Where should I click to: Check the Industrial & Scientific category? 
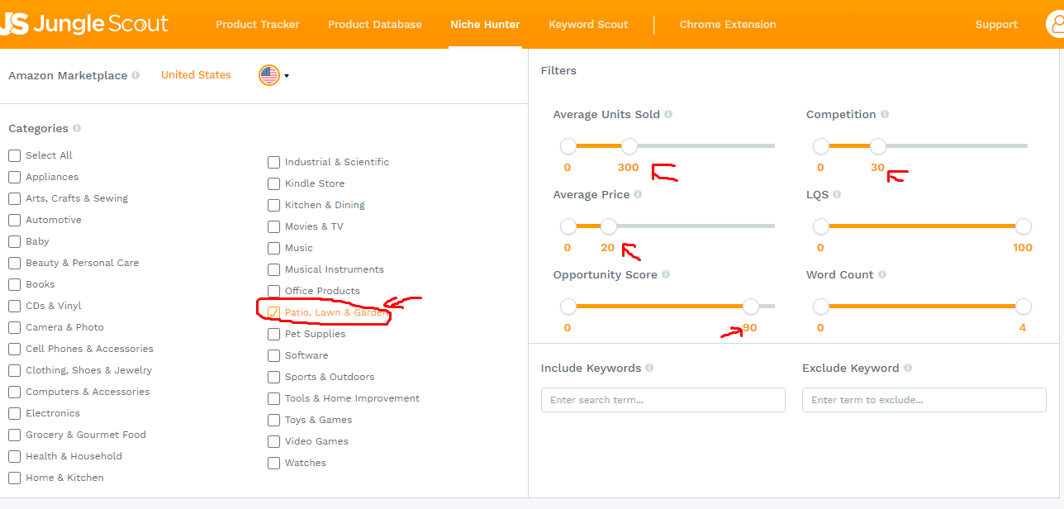(x=274, y=162)
